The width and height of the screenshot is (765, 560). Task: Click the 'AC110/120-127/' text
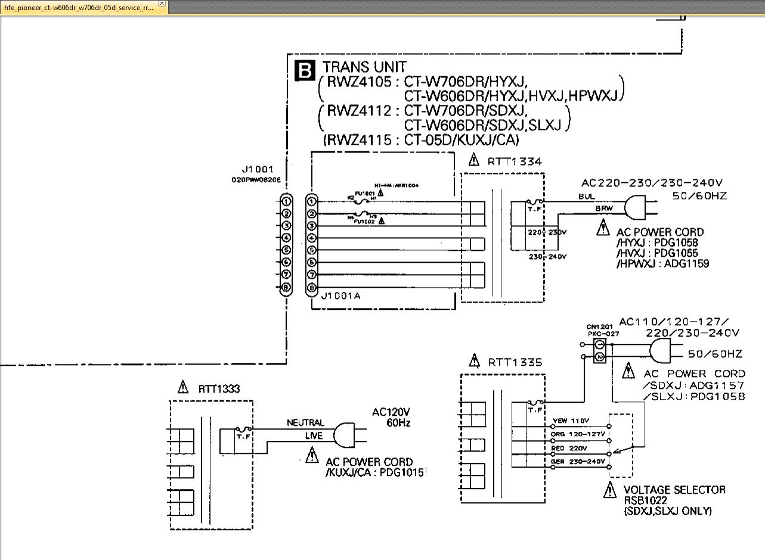(x=674, y=322)
